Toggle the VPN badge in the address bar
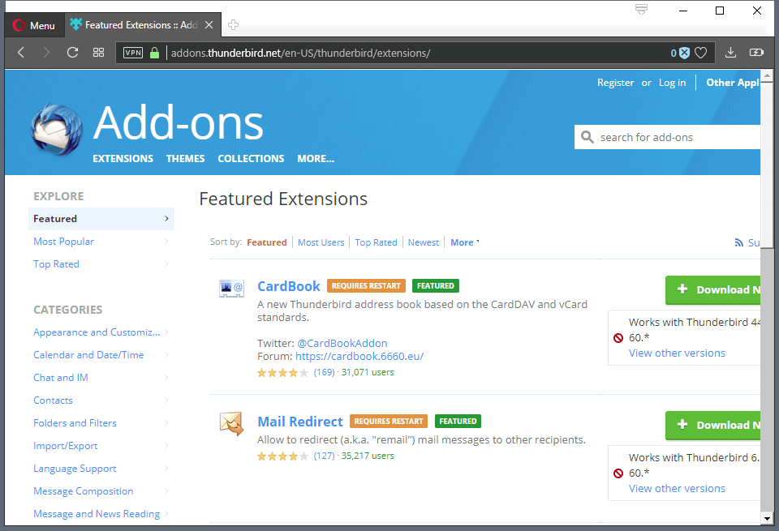Image resolution: width=779 pixels, height=531 pixels. 132,52
